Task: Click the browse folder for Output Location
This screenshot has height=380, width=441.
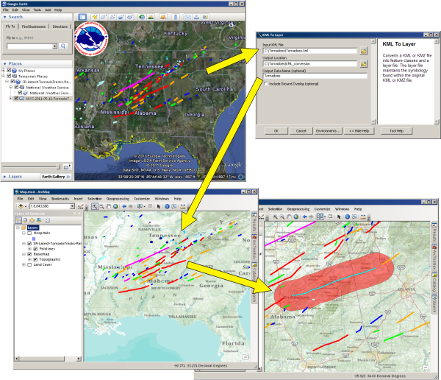Action: [363, 64]
